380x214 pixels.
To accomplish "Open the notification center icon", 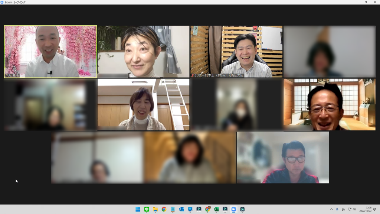I will click(375, 209).
